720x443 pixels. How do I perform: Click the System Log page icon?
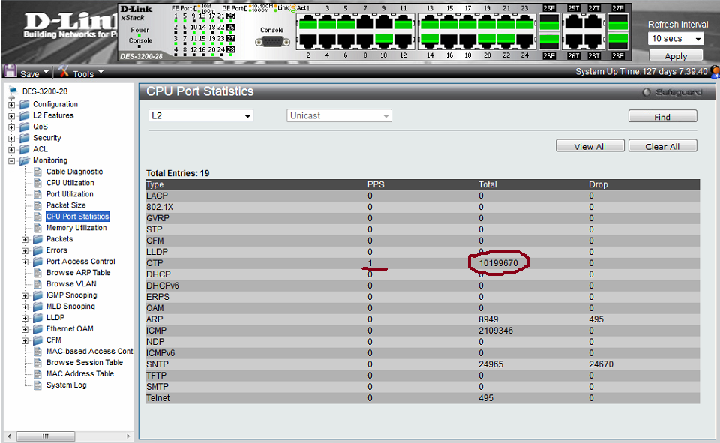(38, 385)
